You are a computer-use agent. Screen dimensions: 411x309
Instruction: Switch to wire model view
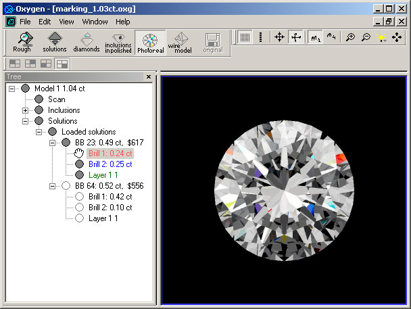click(180, 42)
